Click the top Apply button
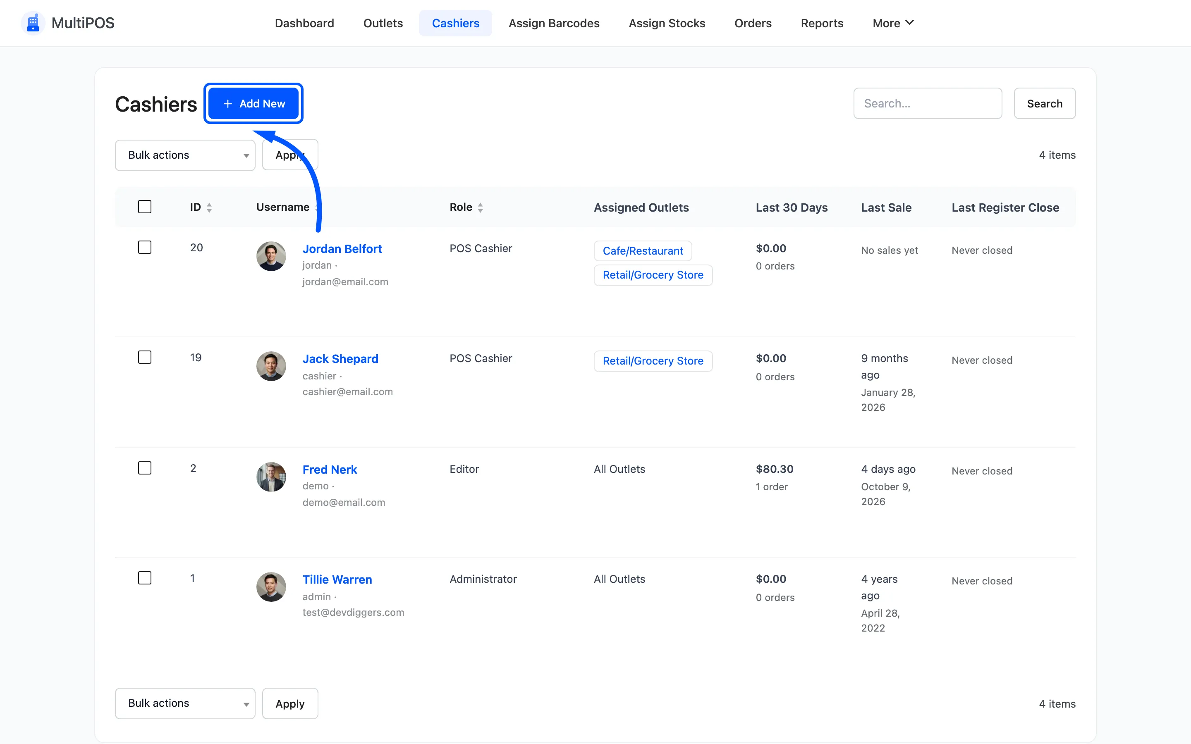This screenshot has width=1191, height=744. click(290, 155)
